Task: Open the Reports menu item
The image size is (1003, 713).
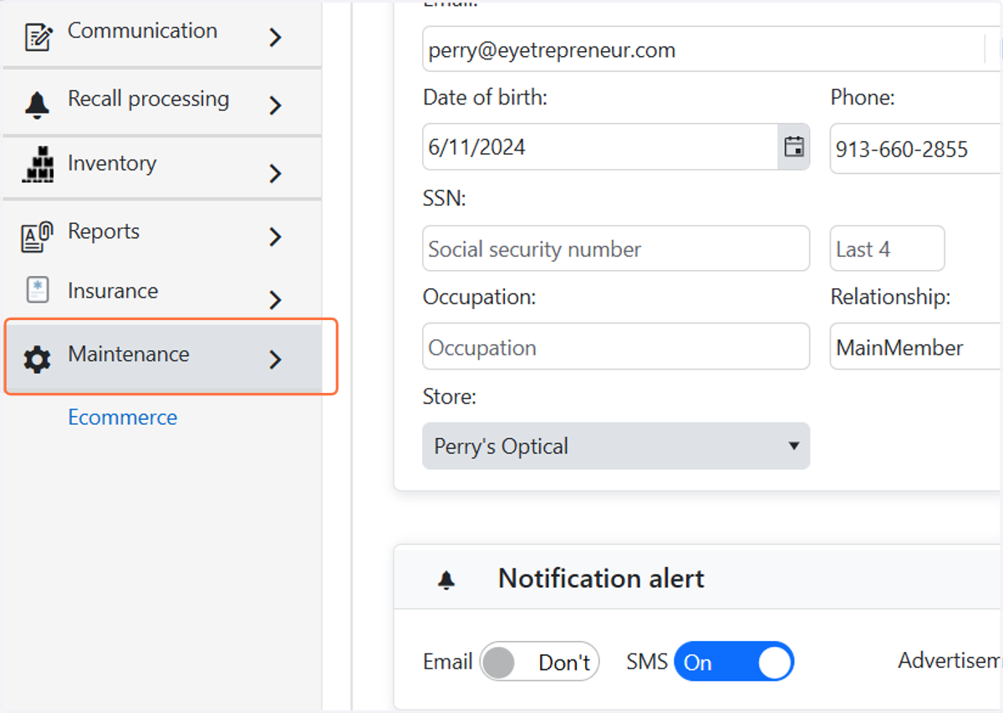Action: (x=162, y=233)
